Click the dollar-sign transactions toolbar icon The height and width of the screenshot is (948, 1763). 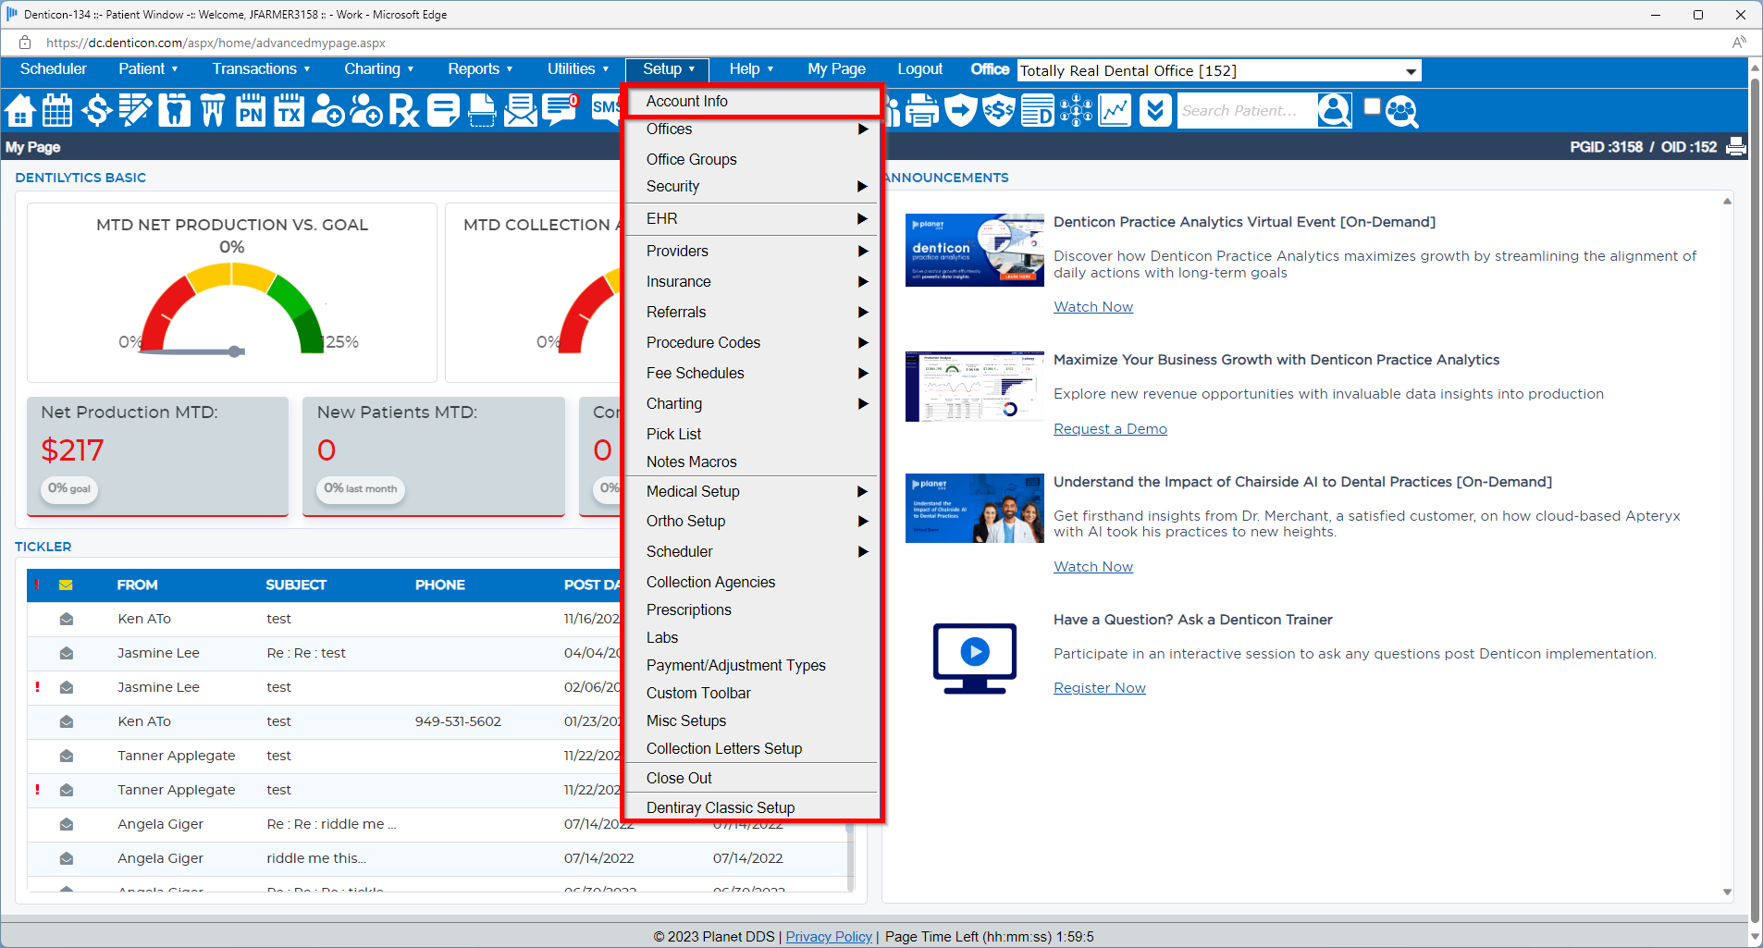(x=96, y=110)
